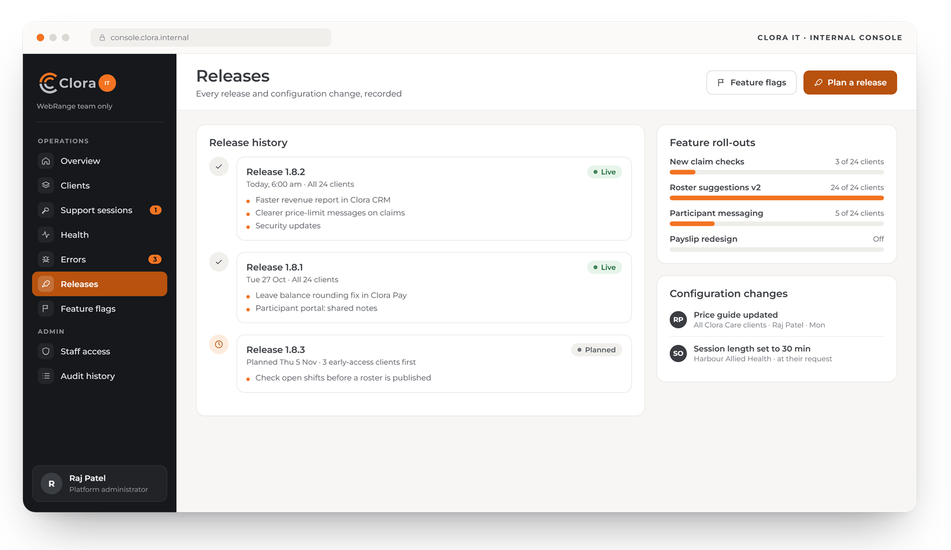Click the Roster suggestions v2 progress bar
Viewport: 951px width, 550px height.
point(777,198)
